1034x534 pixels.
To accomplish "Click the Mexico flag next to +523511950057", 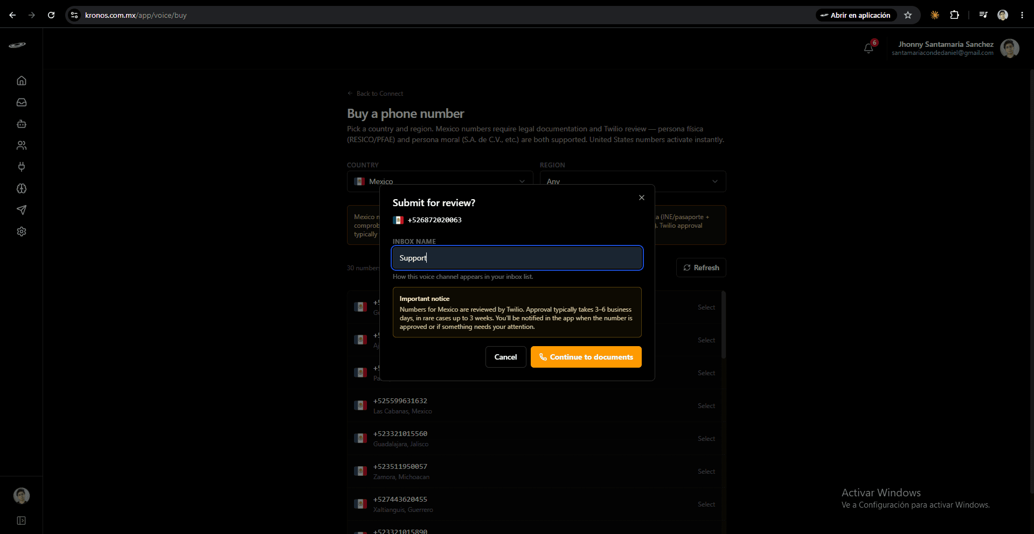I will point(360,471).
